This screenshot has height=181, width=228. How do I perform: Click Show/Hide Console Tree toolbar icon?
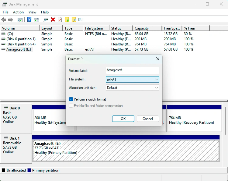pyautogui.click(x=20, y=20)
